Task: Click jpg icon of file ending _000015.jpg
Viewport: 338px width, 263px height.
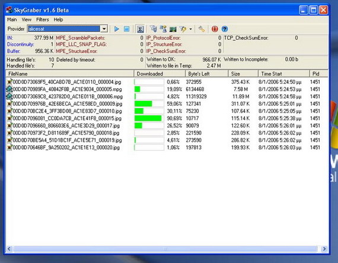Action: pyautogui.click(x=9, y=118)
